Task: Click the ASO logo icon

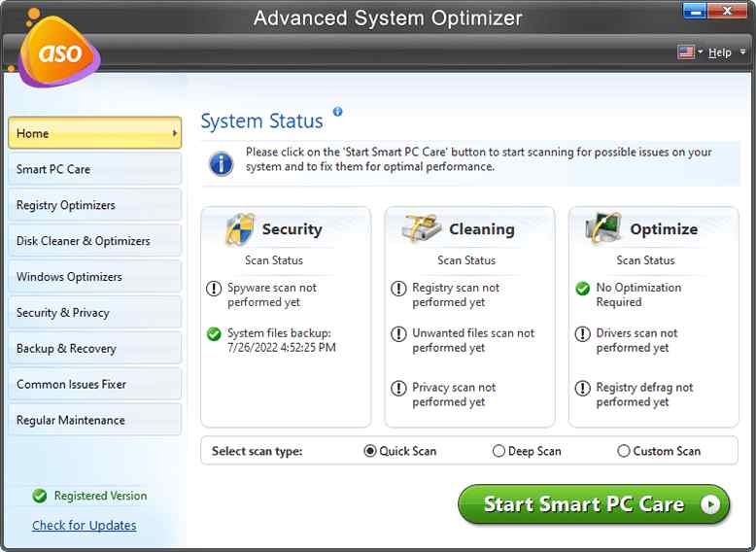Action: tap(58, 51)
